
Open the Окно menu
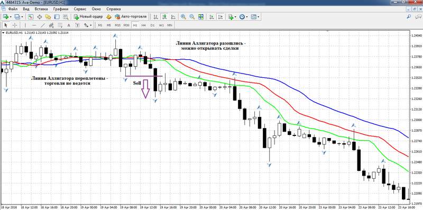[96, 9]
